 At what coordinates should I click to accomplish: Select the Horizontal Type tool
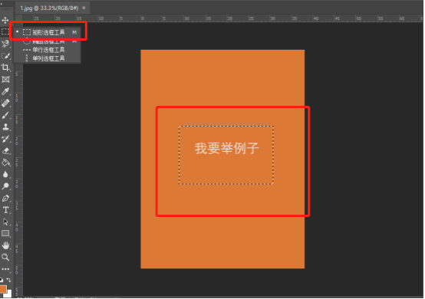pyautogui.click(x=5, y=210)
